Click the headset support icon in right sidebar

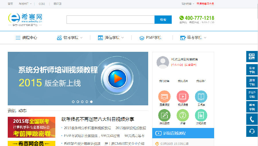[252, 131]
